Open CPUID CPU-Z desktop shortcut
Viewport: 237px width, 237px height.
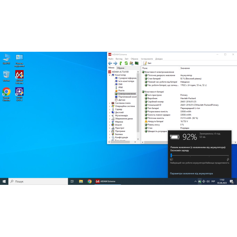[19, 94]
